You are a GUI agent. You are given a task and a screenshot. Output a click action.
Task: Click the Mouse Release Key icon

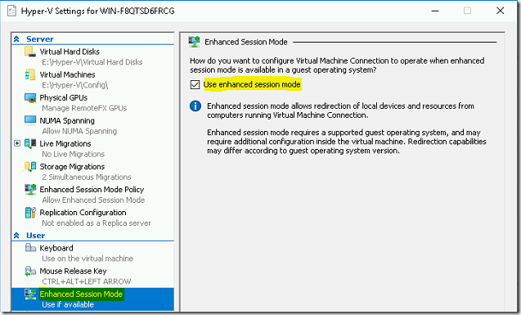[x=30, y=271]
